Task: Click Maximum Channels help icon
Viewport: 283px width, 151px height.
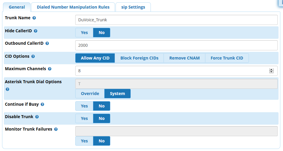Action: [49, 69]
